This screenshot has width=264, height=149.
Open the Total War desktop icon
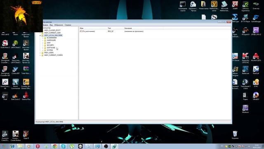point(26,70)
